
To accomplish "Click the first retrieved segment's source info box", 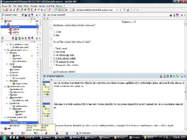I will (46, 89).
